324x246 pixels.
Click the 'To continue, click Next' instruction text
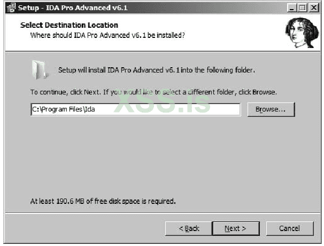tap(153, 92)
